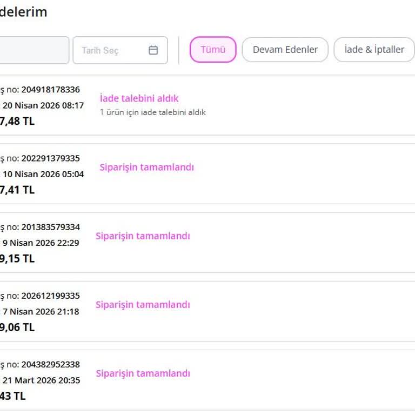This screenshot has height=415, width=415.
Task: Click the İade talebini aldık status
Action: pyautogui.click(x=139, y=98)
